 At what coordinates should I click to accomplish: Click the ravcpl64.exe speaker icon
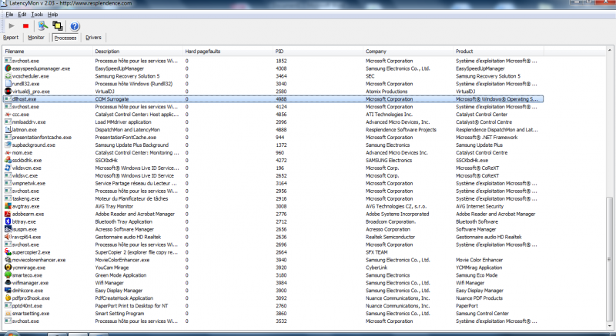coord(8,237)
